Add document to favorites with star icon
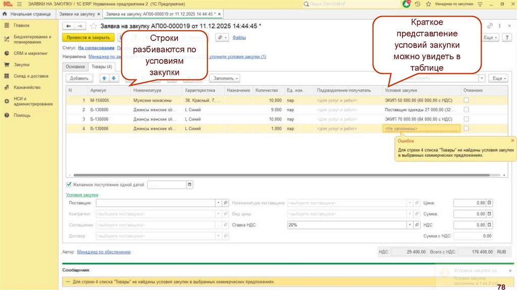 (92, 26)
